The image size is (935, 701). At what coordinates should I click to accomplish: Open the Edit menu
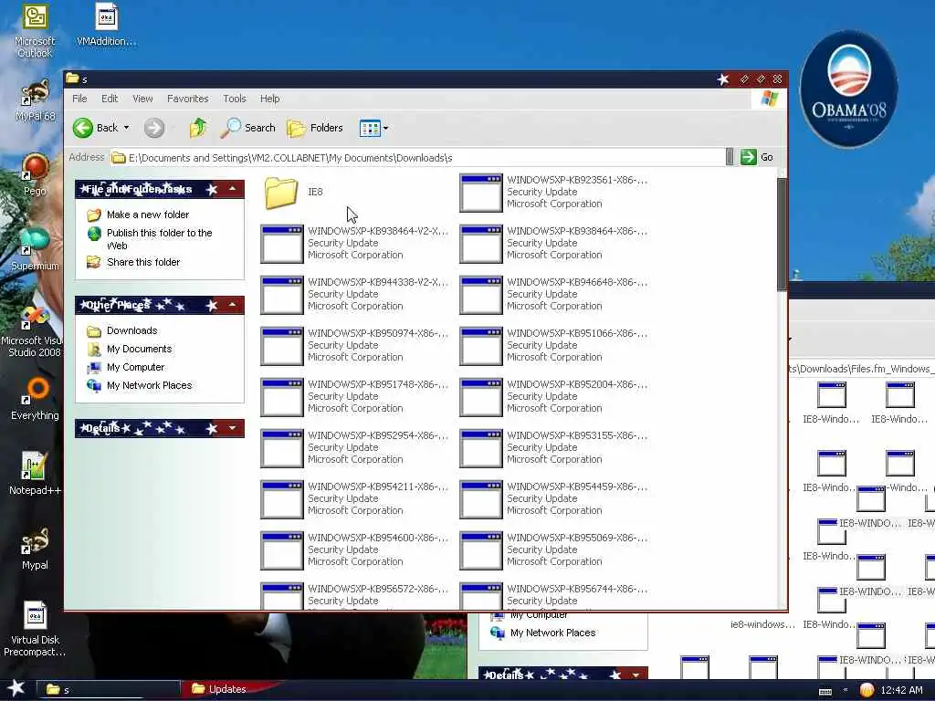point(110,99)
